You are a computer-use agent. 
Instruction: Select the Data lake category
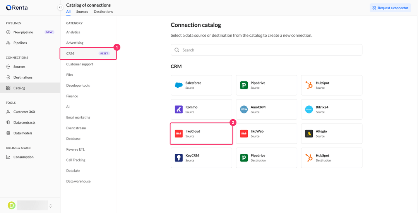point(73,171)
